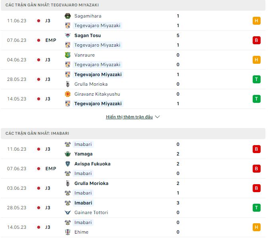
Task: Click the red B badge for Sagan Tosu match
Action: click(256, 40)
